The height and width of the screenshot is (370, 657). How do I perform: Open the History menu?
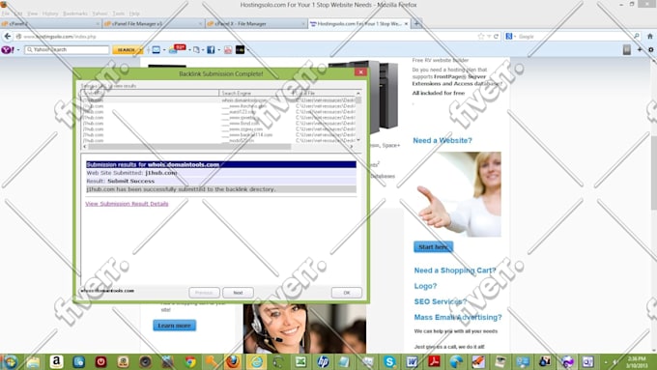coord(50,14)
